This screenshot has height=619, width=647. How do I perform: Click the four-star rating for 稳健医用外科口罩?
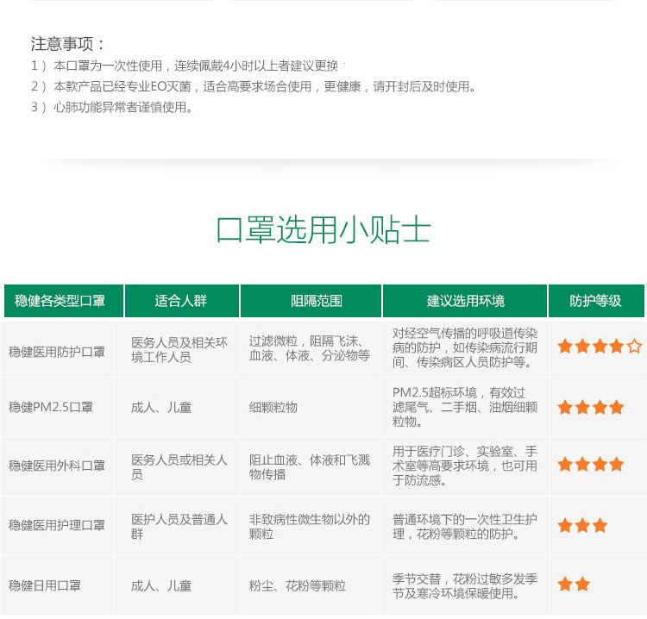[590, 465]
